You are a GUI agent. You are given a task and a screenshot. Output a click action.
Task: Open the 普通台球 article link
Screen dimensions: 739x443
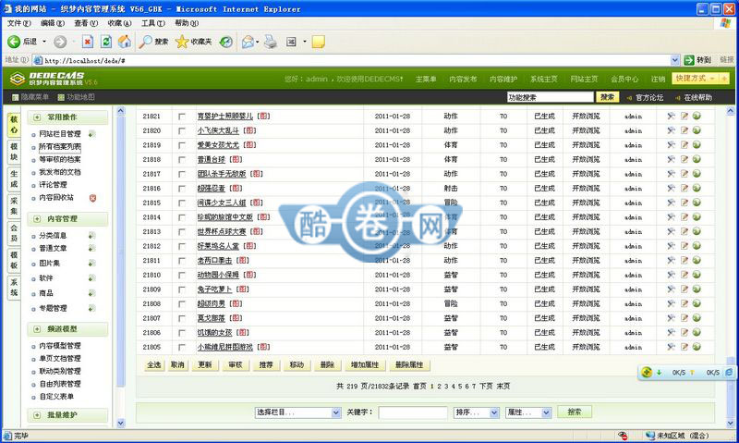tap(212, 159)
